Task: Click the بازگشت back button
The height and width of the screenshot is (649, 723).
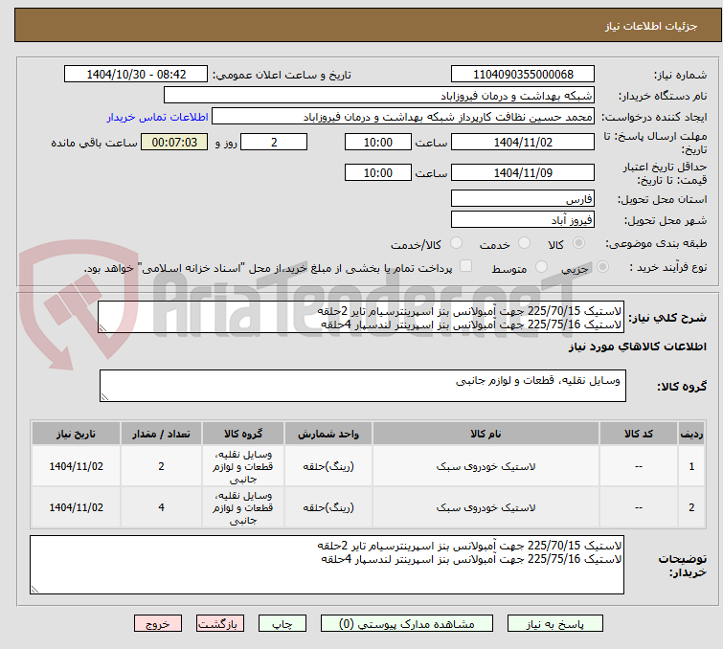Action: (220, 624)
